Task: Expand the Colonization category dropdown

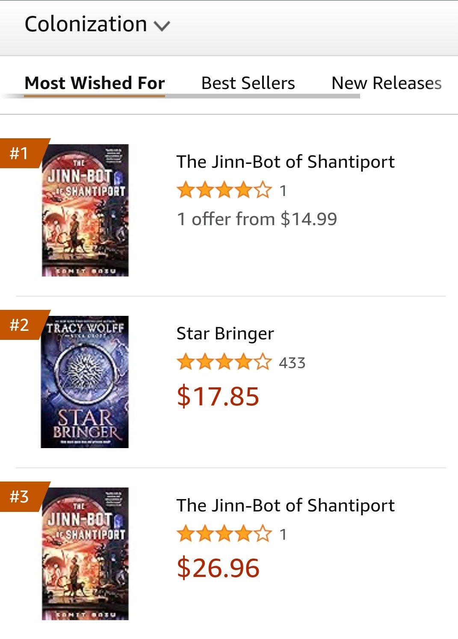Action: [98, 25]
